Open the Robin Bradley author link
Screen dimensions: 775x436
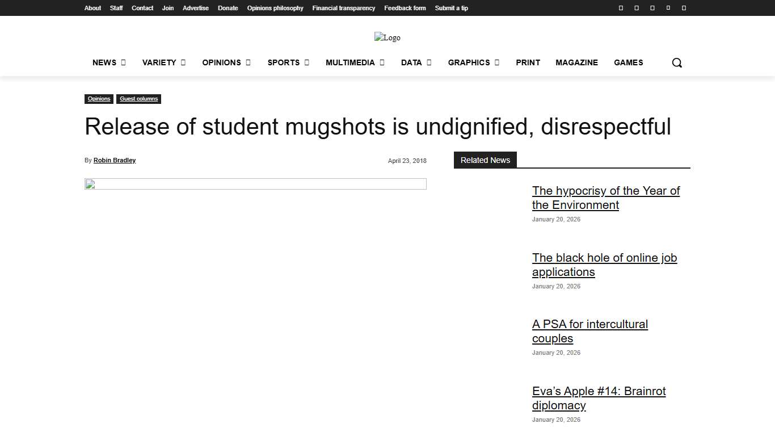[x=114, y=160]
